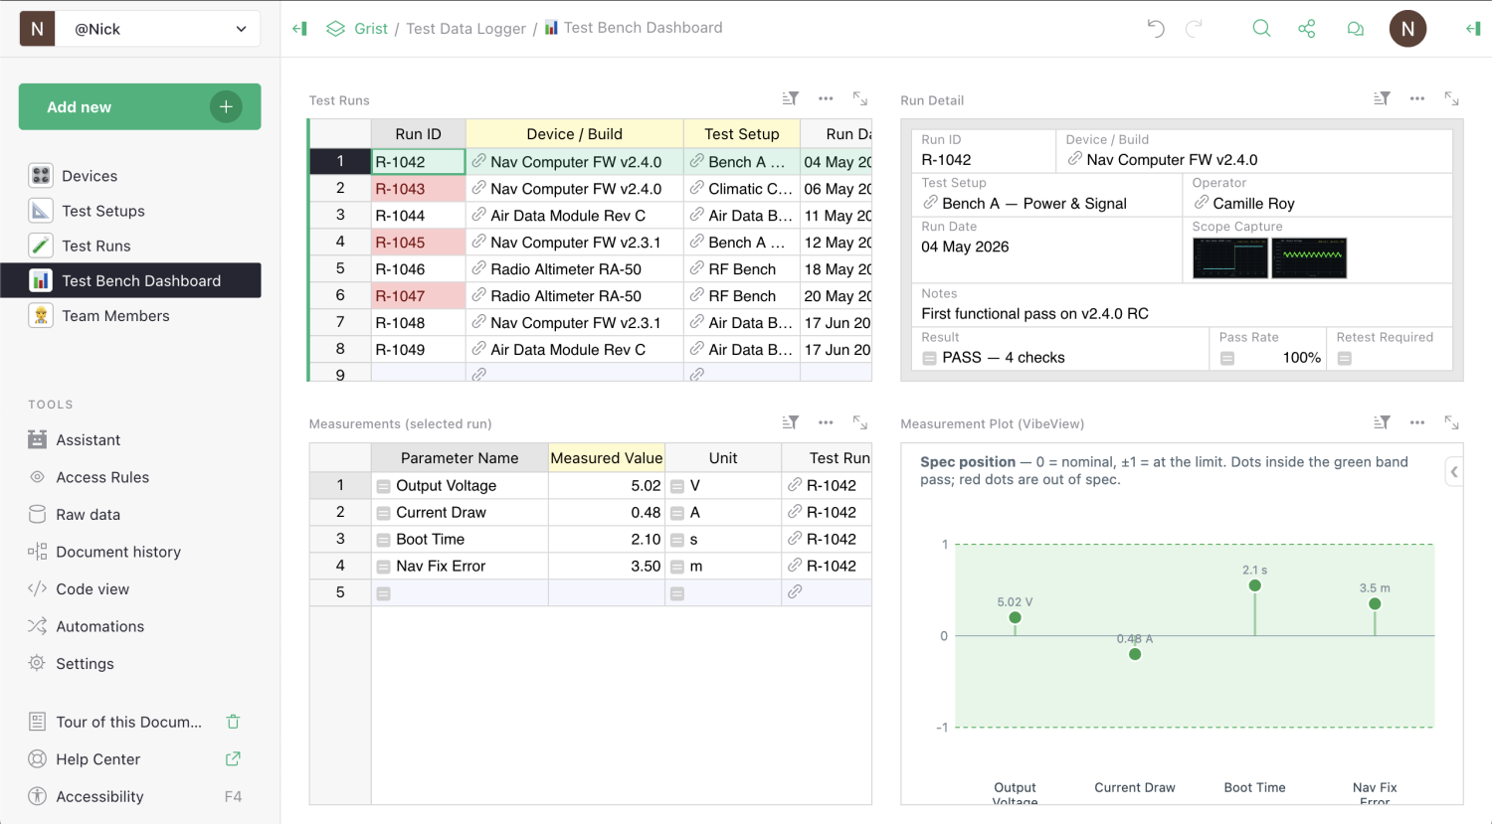Open Tour of this Document
Image resolution: width=1492 pixels, height=824 pixels.
pyautogui.click(x=128, y=722)
